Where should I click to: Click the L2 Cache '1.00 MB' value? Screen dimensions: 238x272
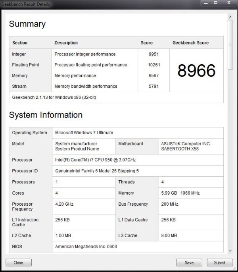point(63,235)
